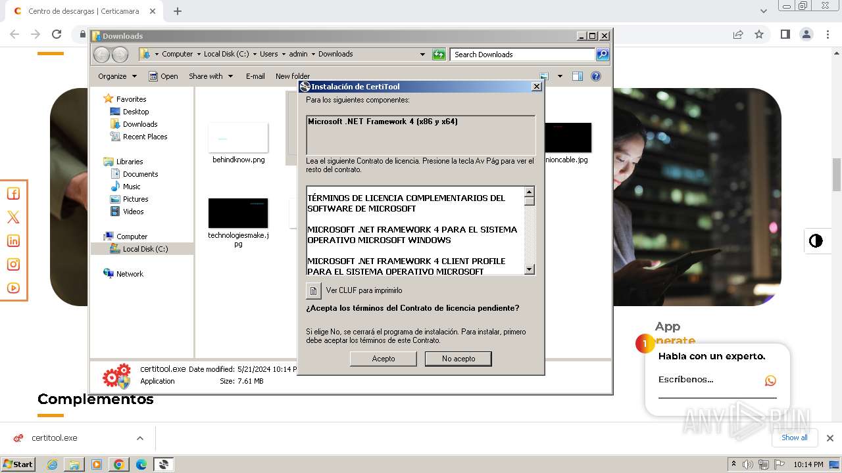Viewport: 842px width, 473px height.
Task: Open the Instagram social icon
Action: tap(13, 265)
